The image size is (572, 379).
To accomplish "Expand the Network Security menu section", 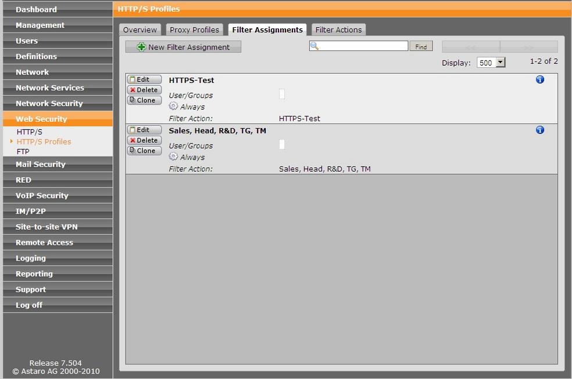I will (x=49, y=103).
